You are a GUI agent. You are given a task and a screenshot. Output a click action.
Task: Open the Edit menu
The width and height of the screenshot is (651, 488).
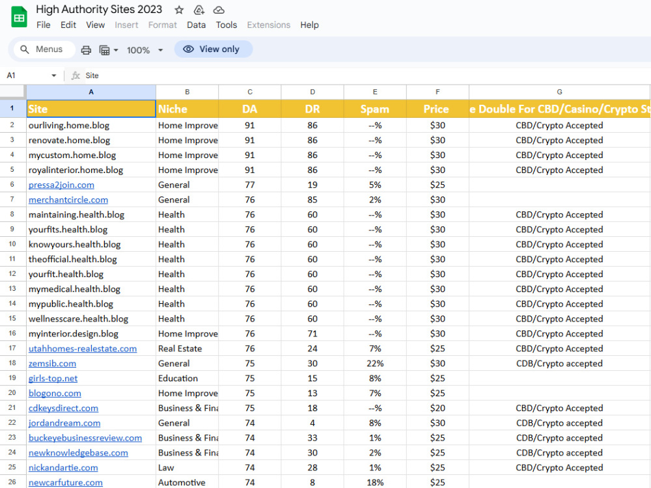tap(68, 25)
